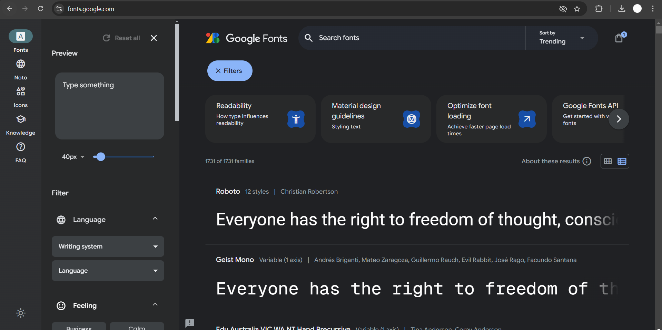Open the Sort by Trending dropdown
This screenshot has height=330, width=662.
click(561, 38)
